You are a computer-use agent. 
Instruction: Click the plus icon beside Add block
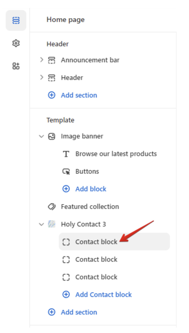66,189
